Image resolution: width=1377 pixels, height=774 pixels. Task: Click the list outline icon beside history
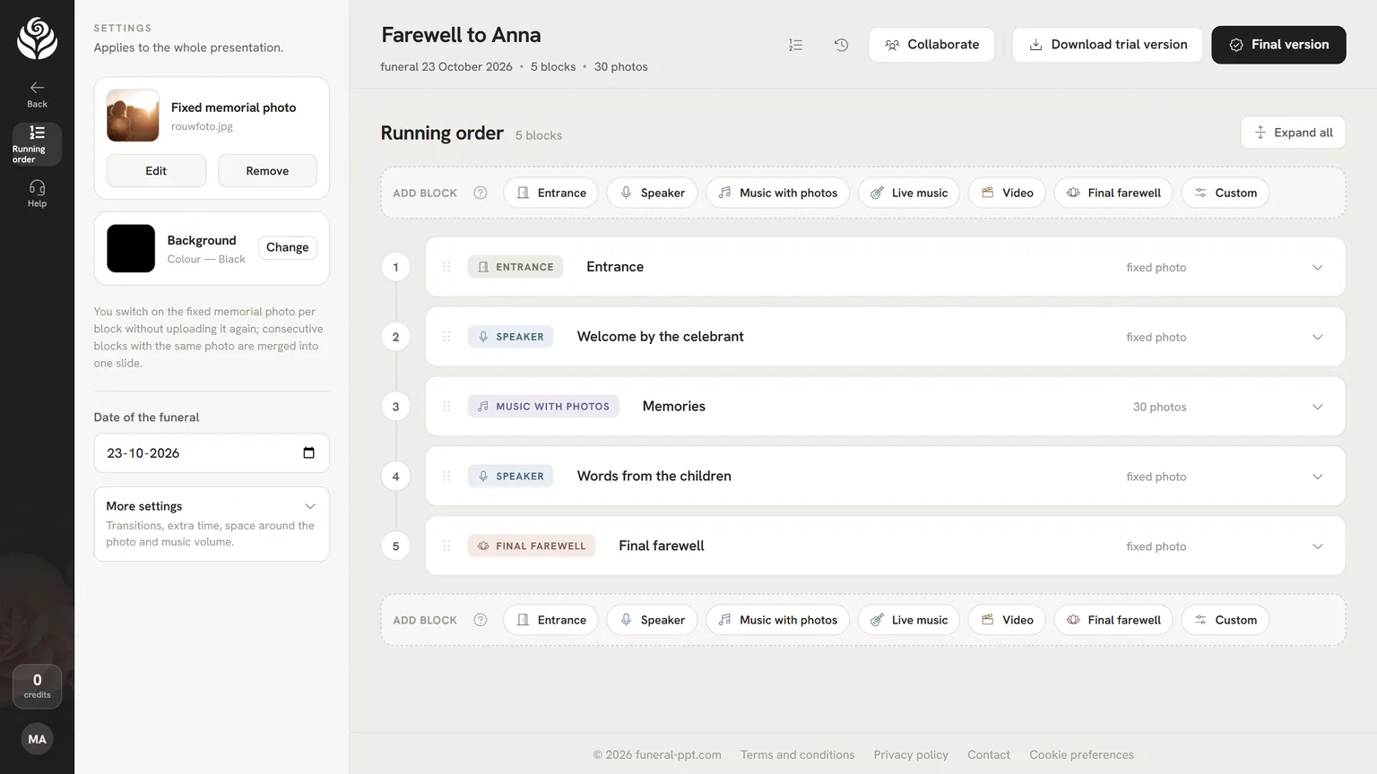pyautogui.click(x=795, y=45)
